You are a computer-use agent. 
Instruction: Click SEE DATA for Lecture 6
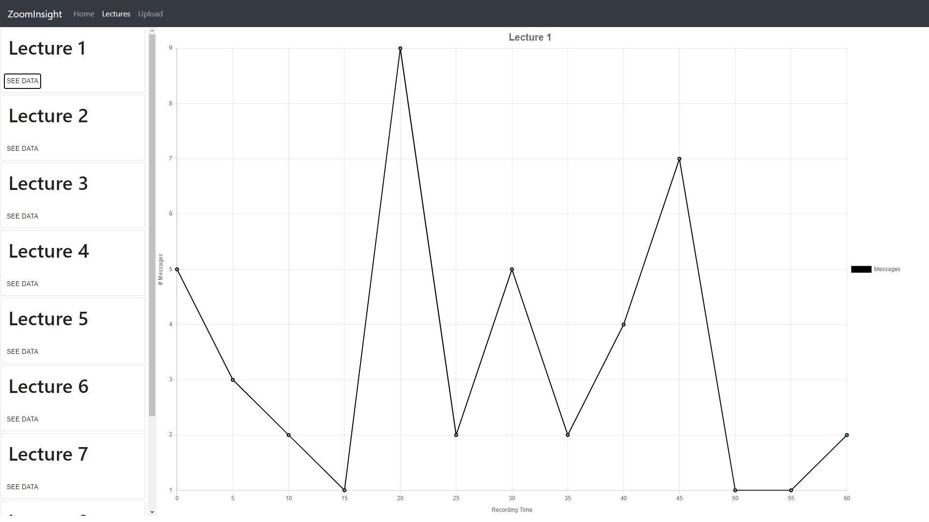pos(22,420)
